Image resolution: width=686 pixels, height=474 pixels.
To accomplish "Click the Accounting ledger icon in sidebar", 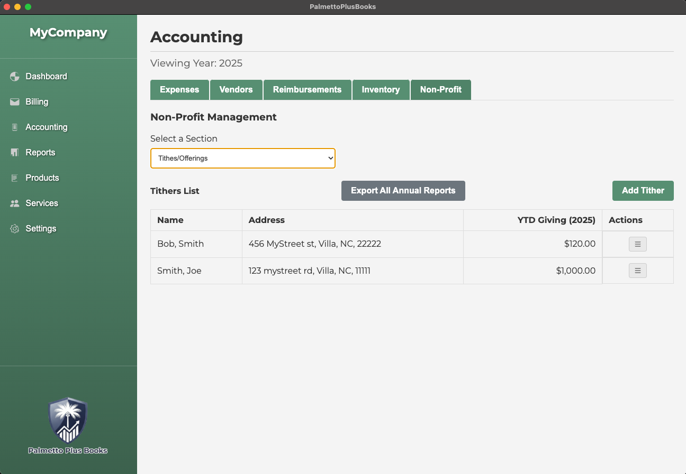I will click(15, 127).
